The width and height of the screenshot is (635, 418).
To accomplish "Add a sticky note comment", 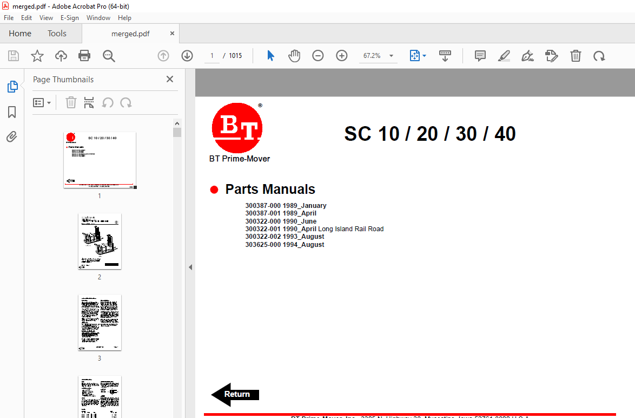I will pyautogui.click(x=480, y=56).
